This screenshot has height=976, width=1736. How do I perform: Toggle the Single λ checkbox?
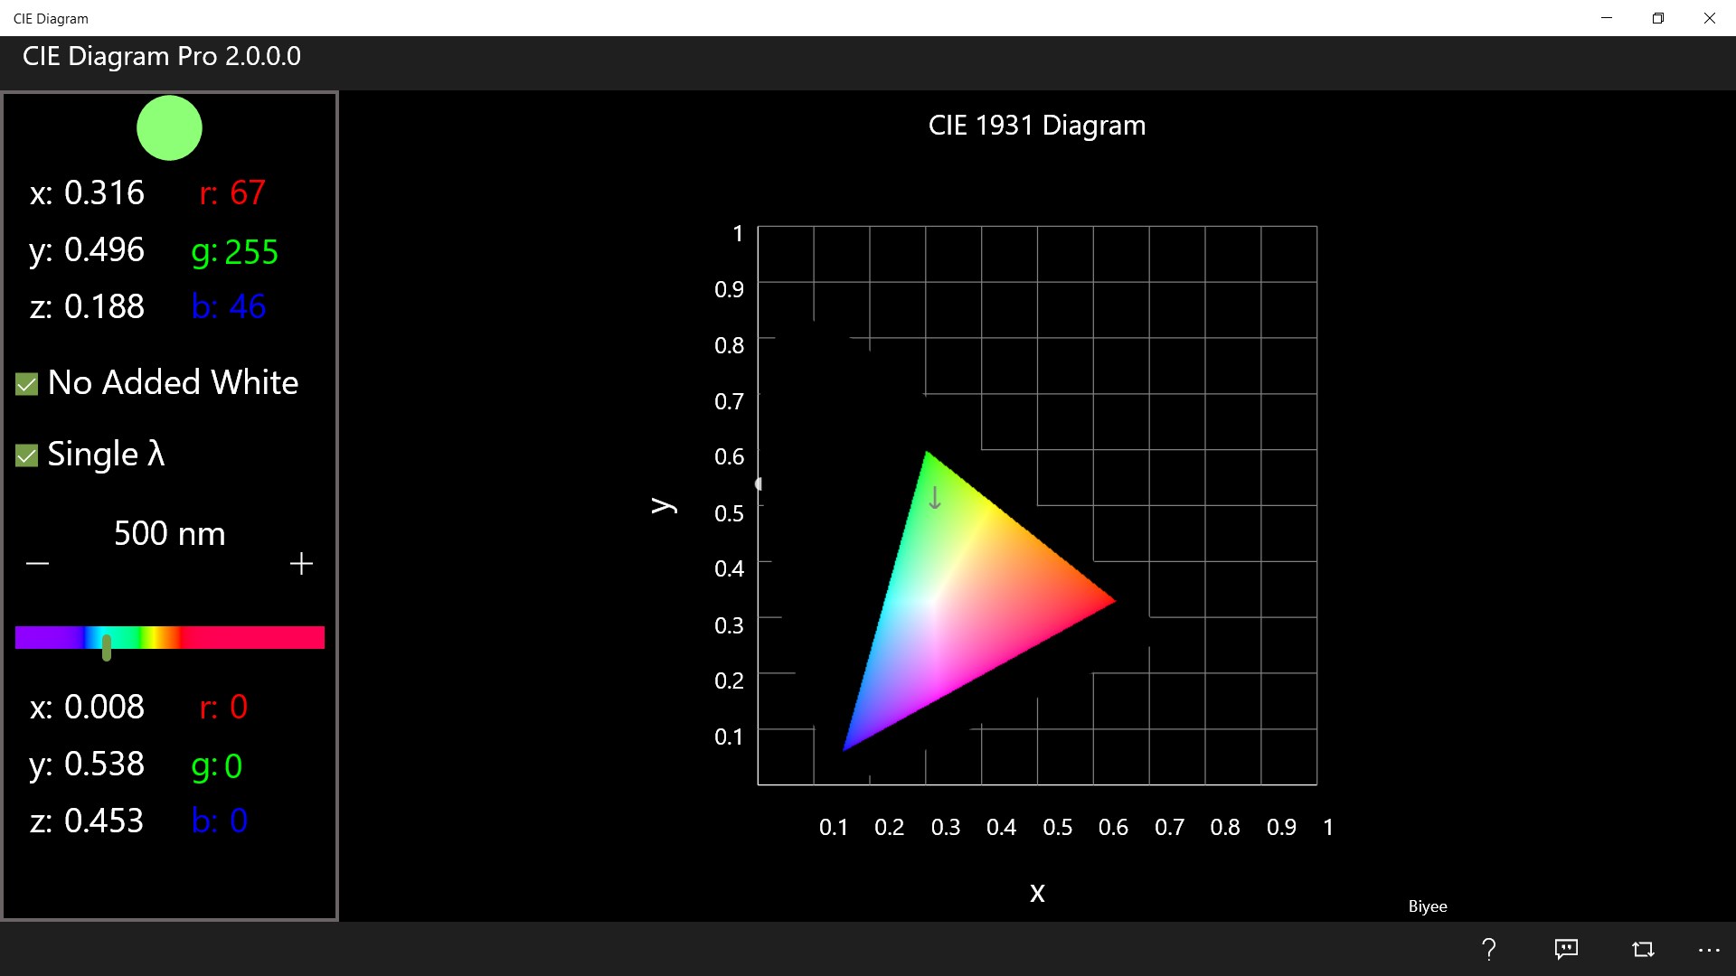tap(27, 455)
